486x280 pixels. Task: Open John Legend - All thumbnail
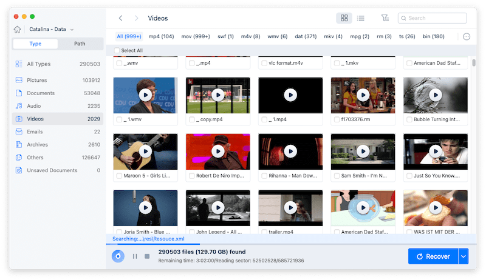218,208
